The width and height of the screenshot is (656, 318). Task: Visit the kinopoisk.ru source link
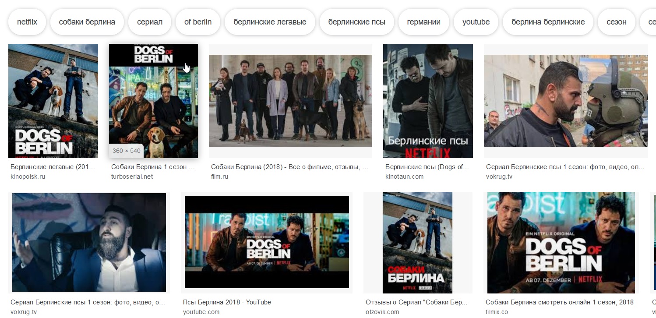click(x=28, y=177)
